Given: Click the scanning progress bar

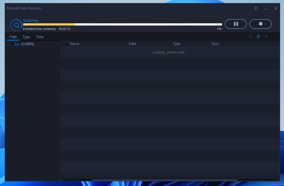Looking at the screenshot, I should [122, 24].
